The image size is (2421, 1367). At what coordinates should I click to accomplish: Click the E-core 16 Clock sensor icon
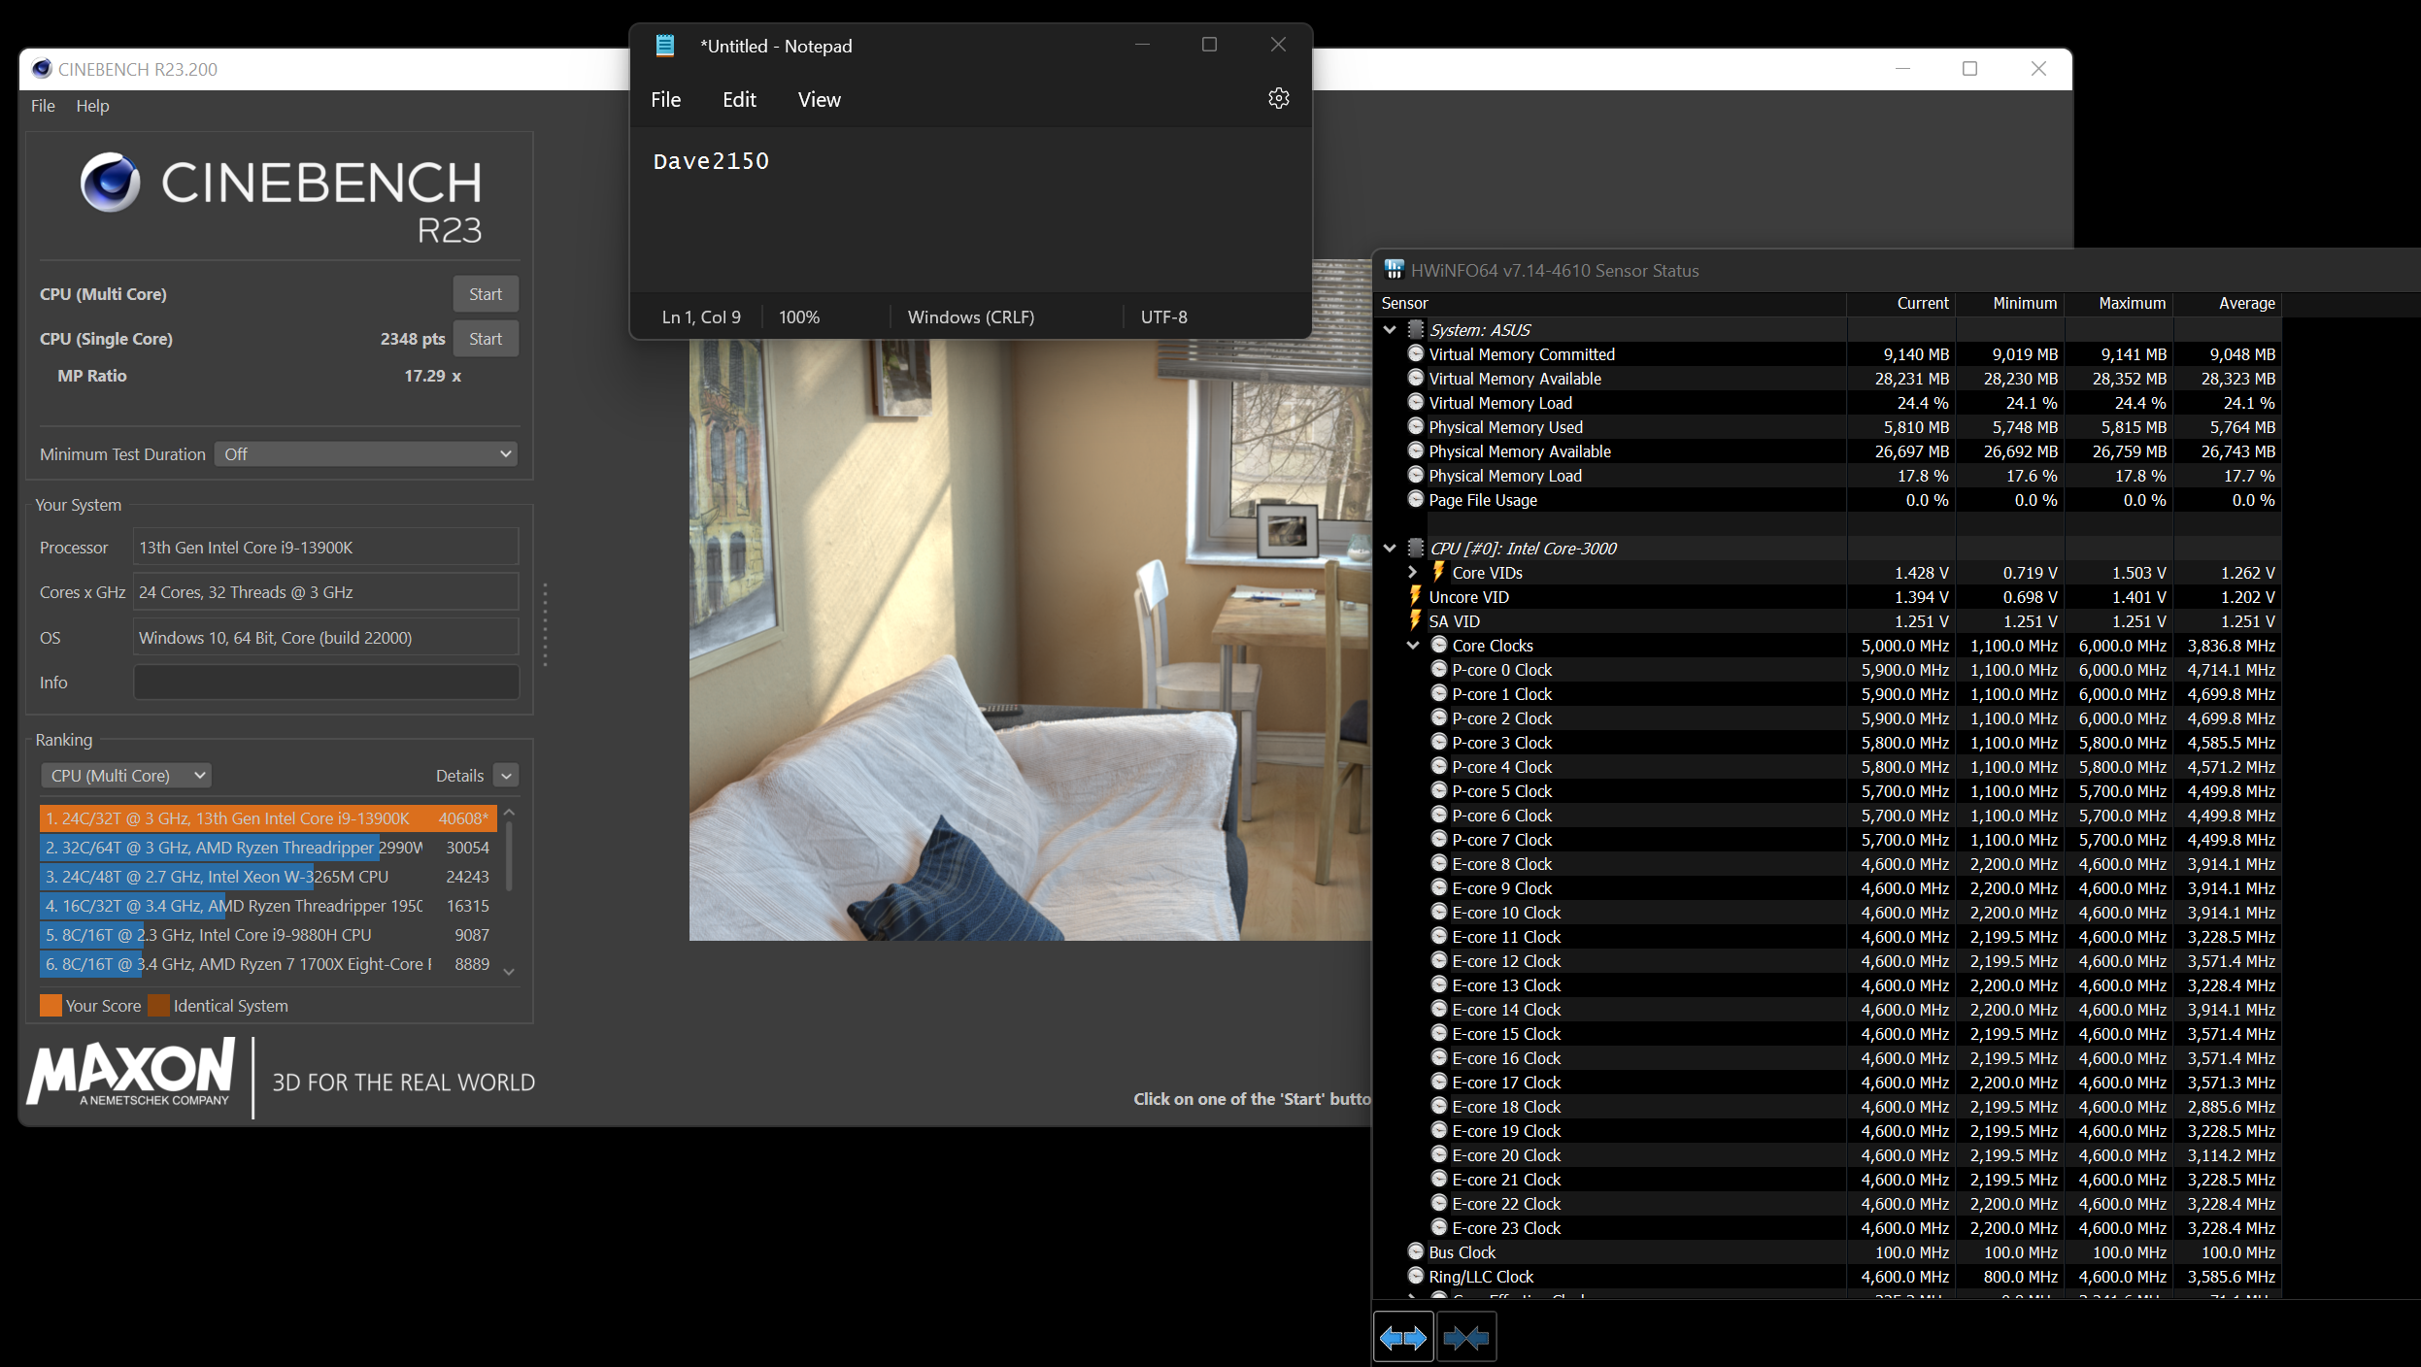coord(1439,1057)
